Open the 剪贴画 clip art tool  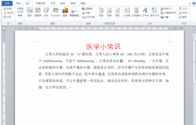tap(38, 12)
